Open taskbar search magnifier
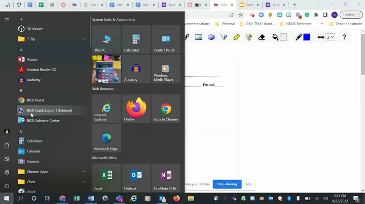Viewport: 365px width, 204px height. tap(20, 198)
